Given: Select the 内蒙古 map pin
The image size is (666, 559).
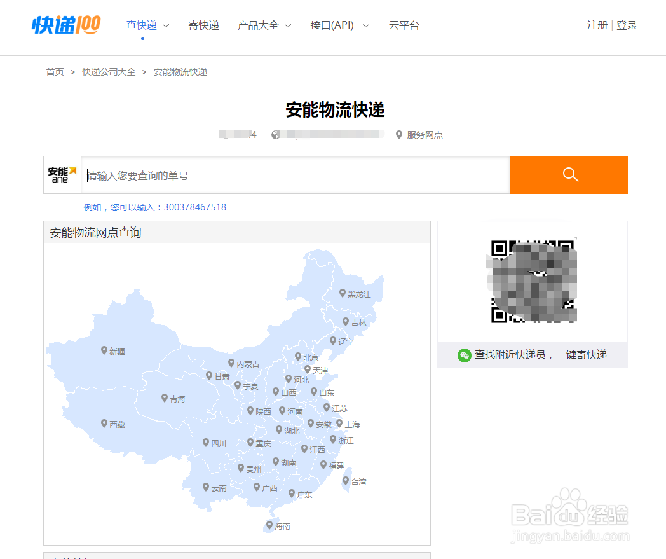Looking at the screenshot, I should tap(231, 363).
